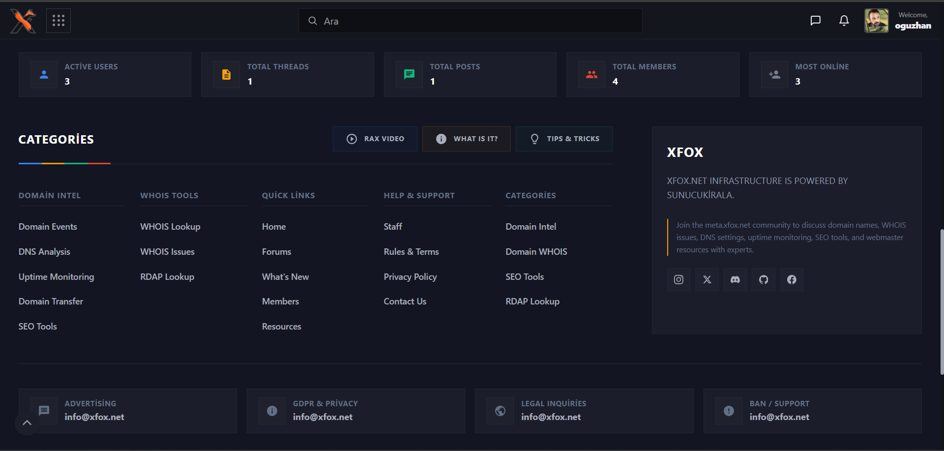The width and height of the screenshot is (944, 451).
Task: Open the conversations chat icon
Action: (x=815, y=21)
